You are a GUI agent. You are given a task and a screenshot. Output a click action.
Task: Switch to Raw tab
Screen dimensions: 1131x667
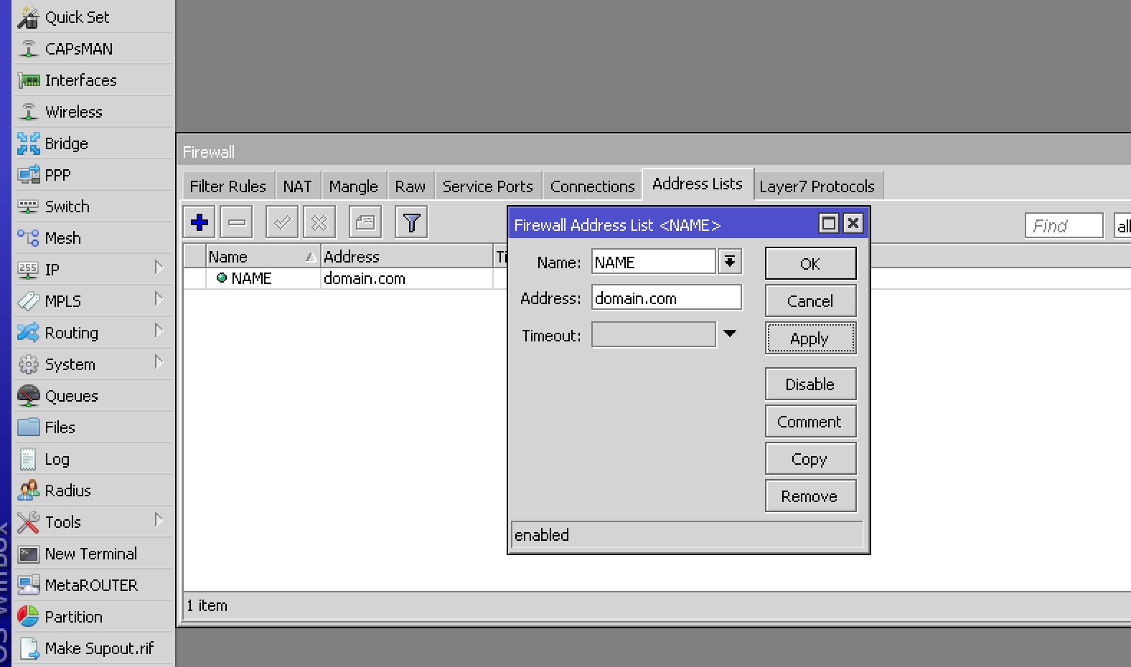pos(410,186)
